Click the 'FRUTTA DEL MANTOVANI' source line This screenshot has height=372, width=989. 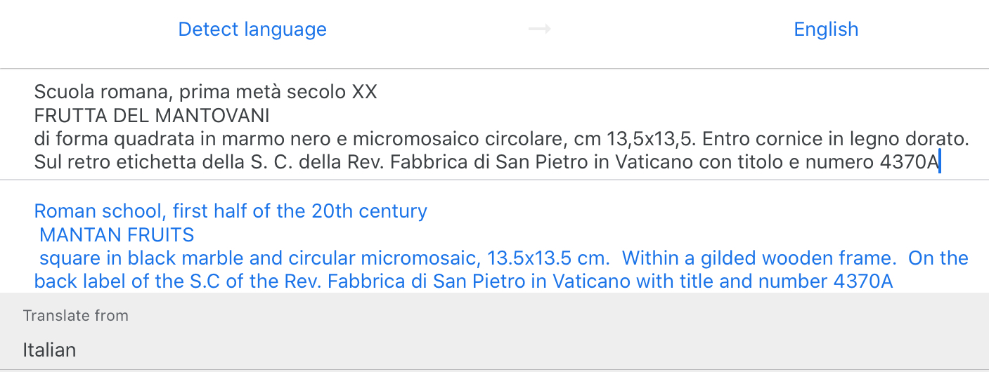[x=152, y=115]
